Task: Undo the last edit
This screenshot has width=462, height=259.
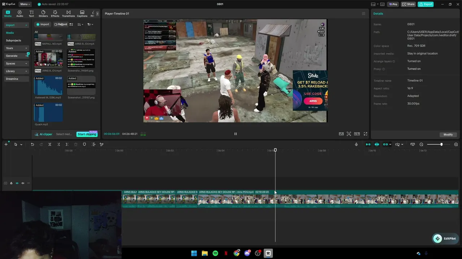Action: [x=32, y=144]
